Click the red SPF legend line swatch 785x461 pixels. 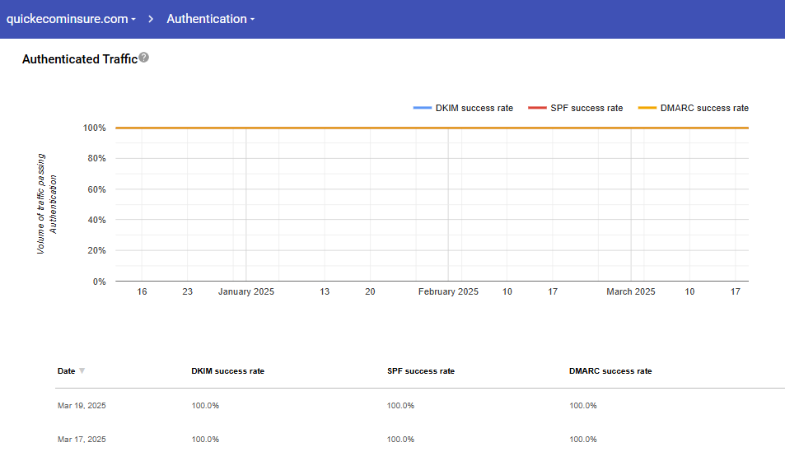point(537,108)
